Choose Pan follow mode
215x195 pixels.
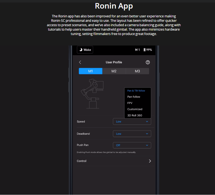(x=134, y=97)
